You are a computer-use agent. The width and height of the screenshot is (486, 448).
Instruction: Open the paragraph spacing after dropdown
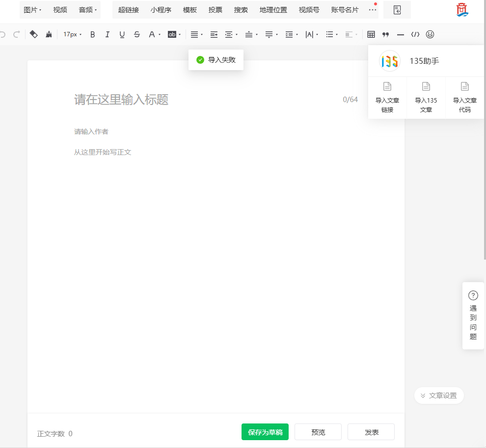point(271,34)
